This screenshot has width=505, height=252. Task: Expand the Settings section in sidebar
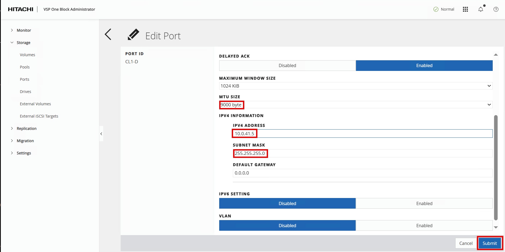click(x=23, y=153)
